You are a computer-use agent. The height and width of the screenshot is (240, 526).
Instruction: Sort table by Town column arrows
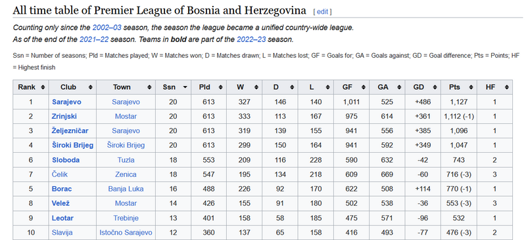pos(149,87)
